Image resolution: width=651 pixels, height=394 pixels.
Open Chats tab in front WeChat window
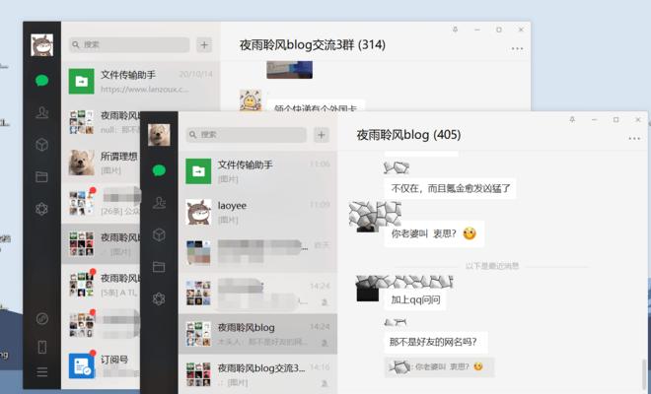pyautogui.click(x=159, y=170)
